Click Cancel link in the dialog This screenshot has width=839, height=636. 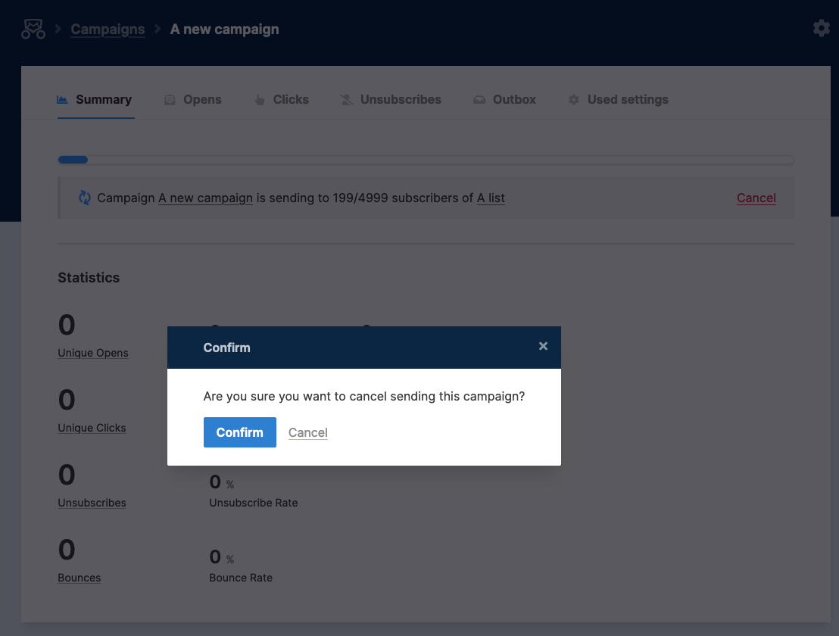pyautogui.click(x=307, y=432)
